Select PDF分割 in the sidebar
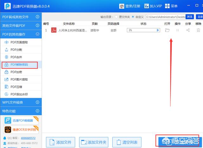This screenshot has height=148, width=203. click(x=21, y=50)
